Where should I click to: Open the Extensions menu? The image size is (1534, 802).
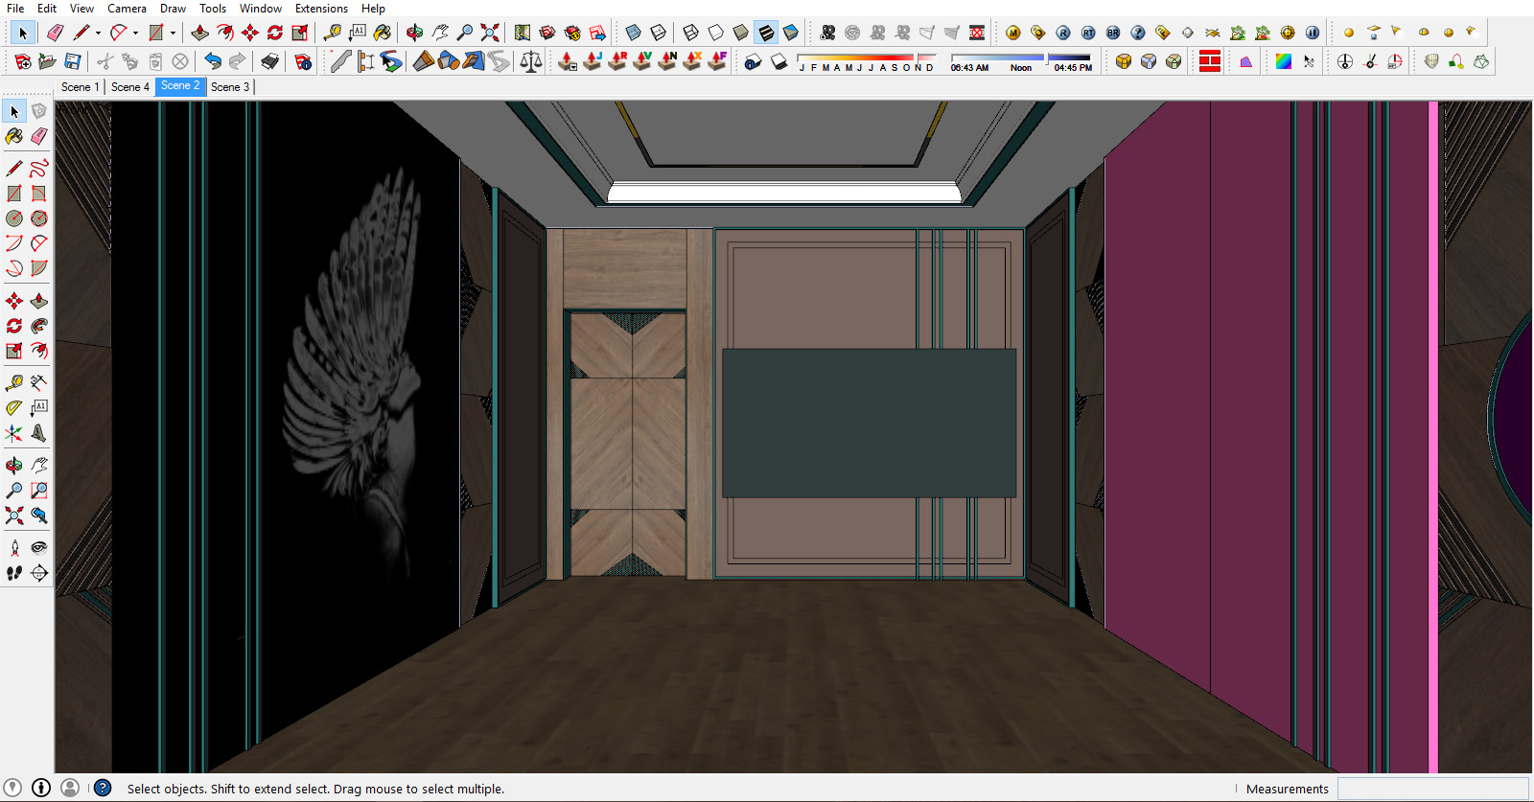coord(321,9)
